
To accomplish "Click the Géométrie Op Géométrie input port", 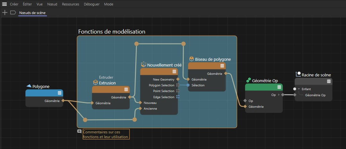I will tap(245, 106).
